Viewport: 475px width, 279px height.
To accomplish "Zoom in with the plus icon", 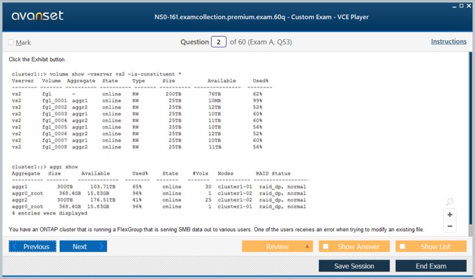I will pyautogui.click(x=449, y=215).
